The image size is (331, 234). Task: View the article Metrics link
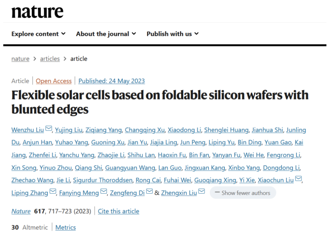tap(66, 227)
